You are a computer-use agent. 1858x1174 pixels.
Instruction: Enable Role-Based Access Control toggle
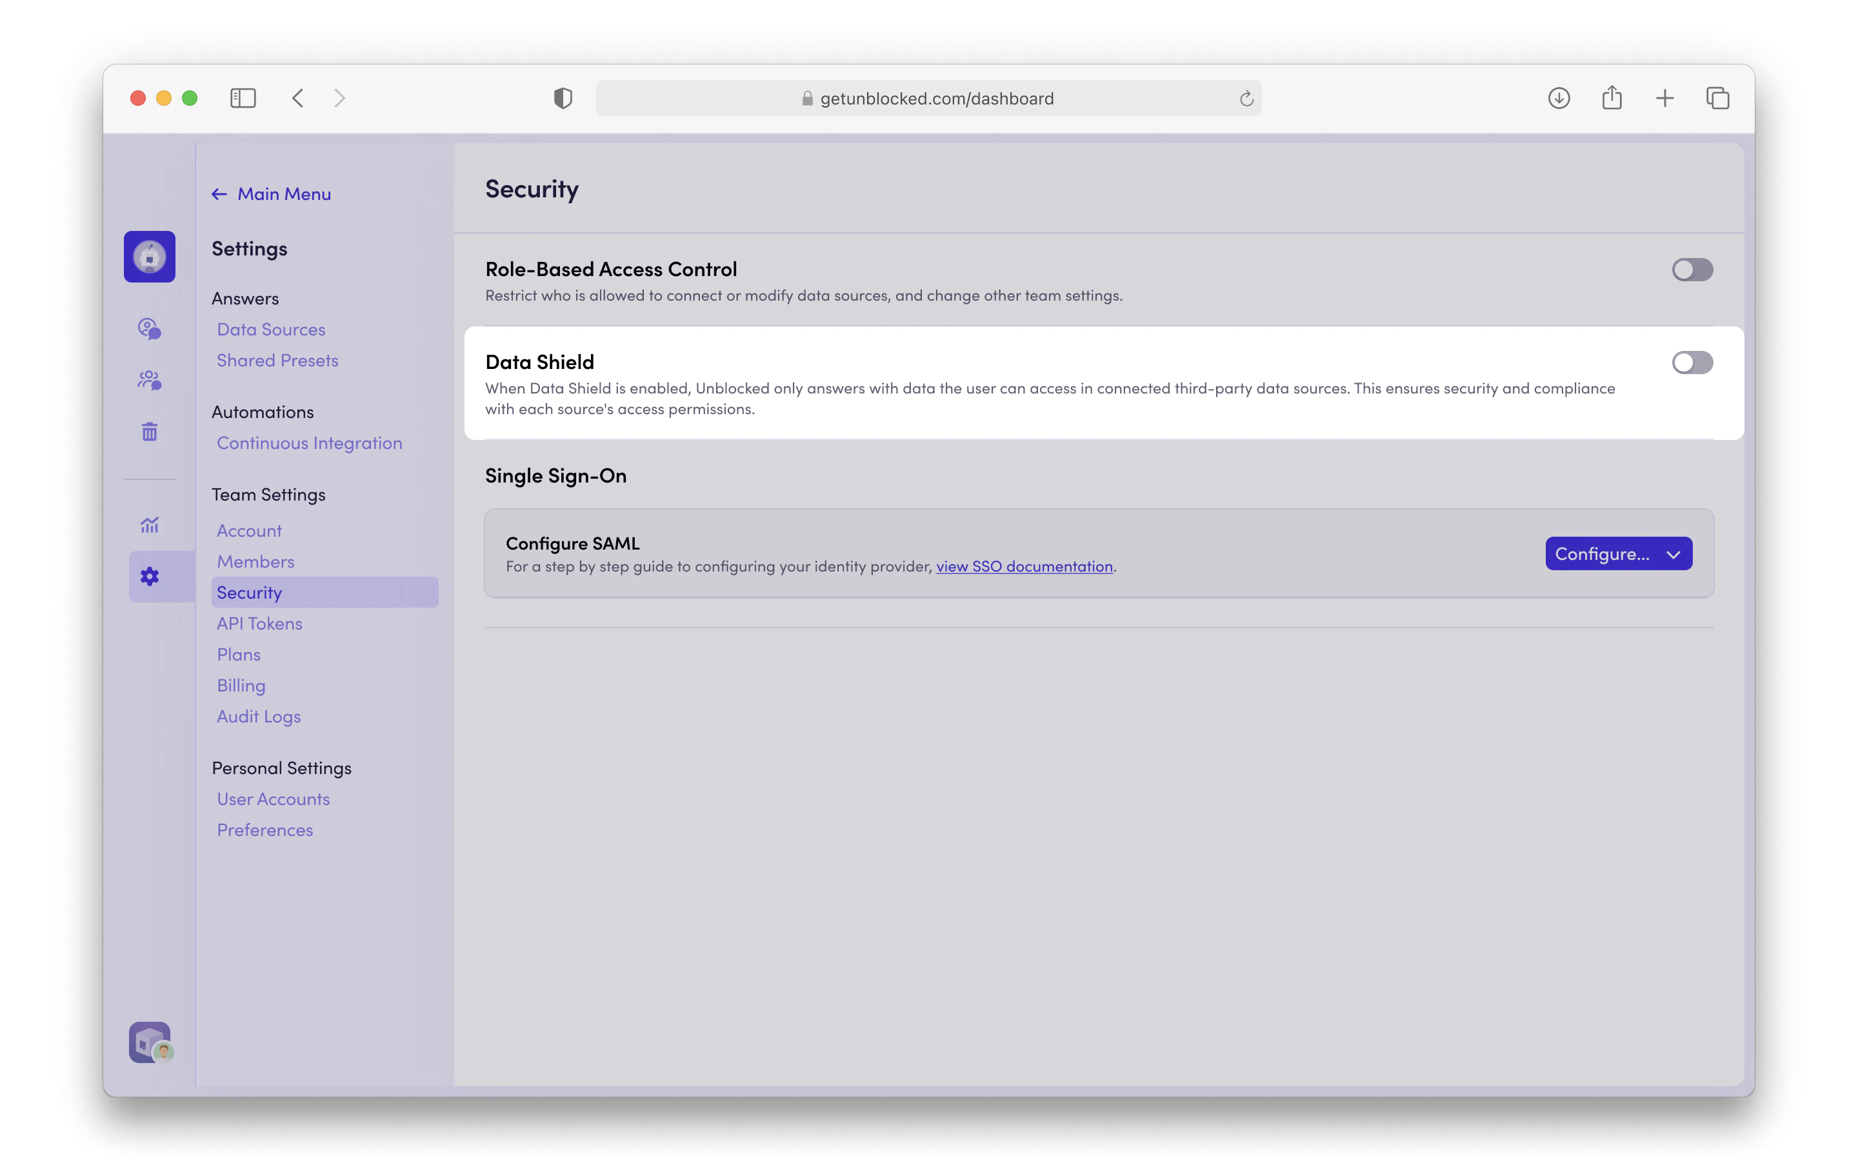coord(1692,270)
